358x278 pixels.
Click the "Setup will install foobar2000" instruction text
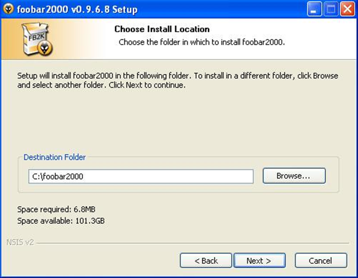(x=177, y=80)
